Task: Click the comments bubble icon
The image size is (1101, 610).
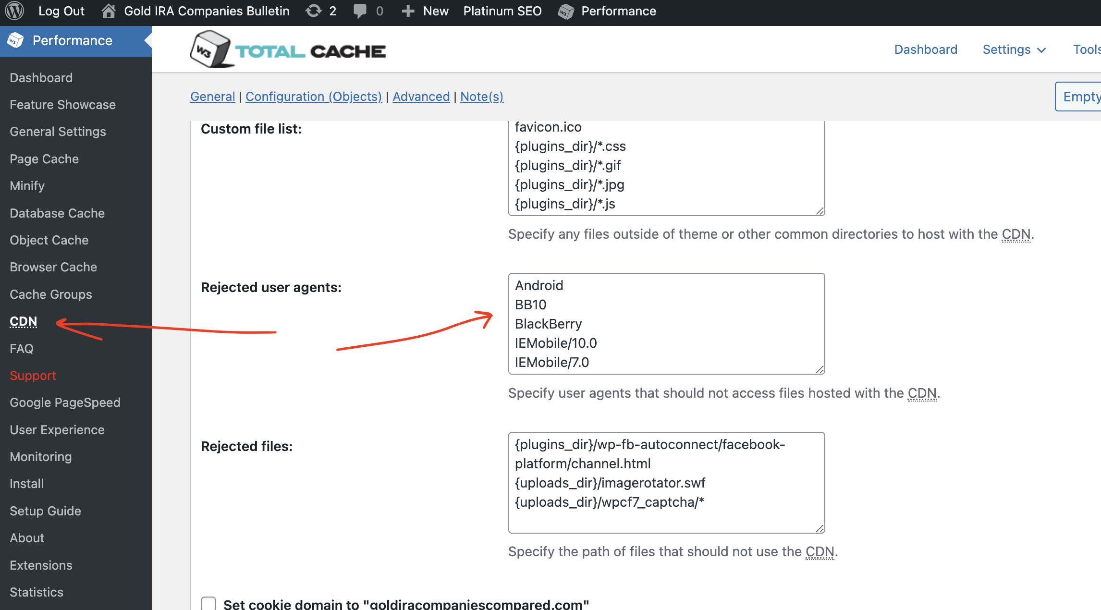Action: coord(359,11)
